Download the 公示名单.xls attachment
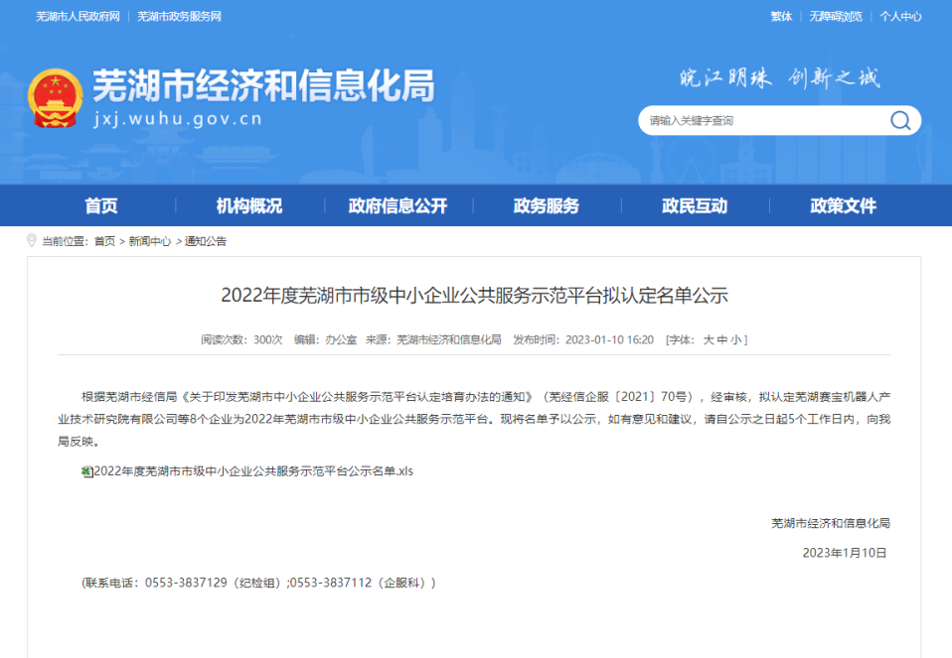 (253, 471)
